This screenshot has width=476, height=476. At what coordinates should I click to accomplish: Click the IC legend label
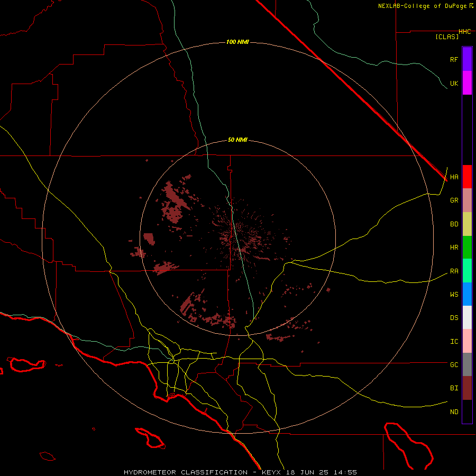(x=454, y=342)
